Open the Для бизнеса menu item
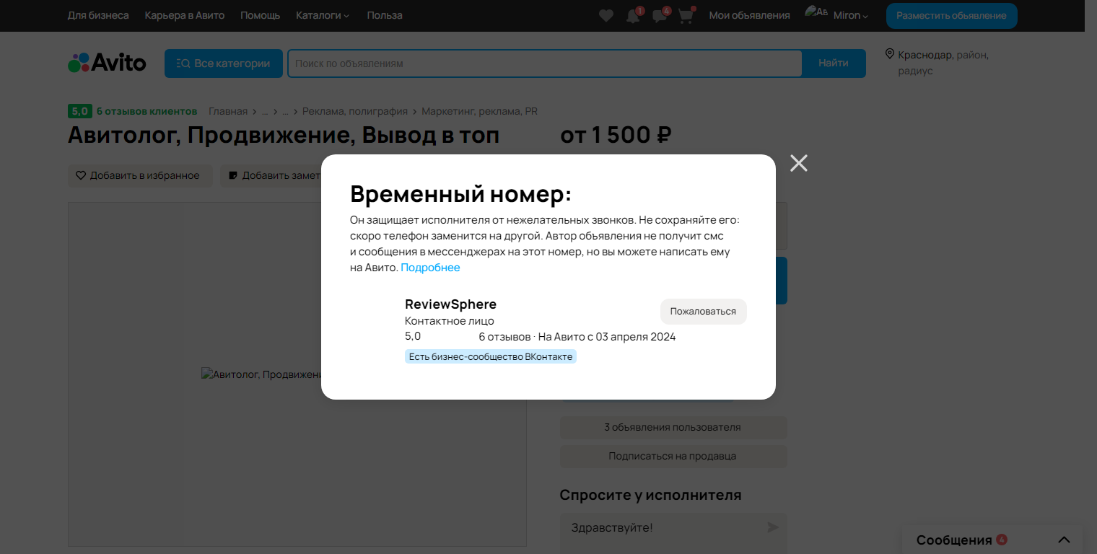The width and height of the screenshot is (1097, 554). 98,15
